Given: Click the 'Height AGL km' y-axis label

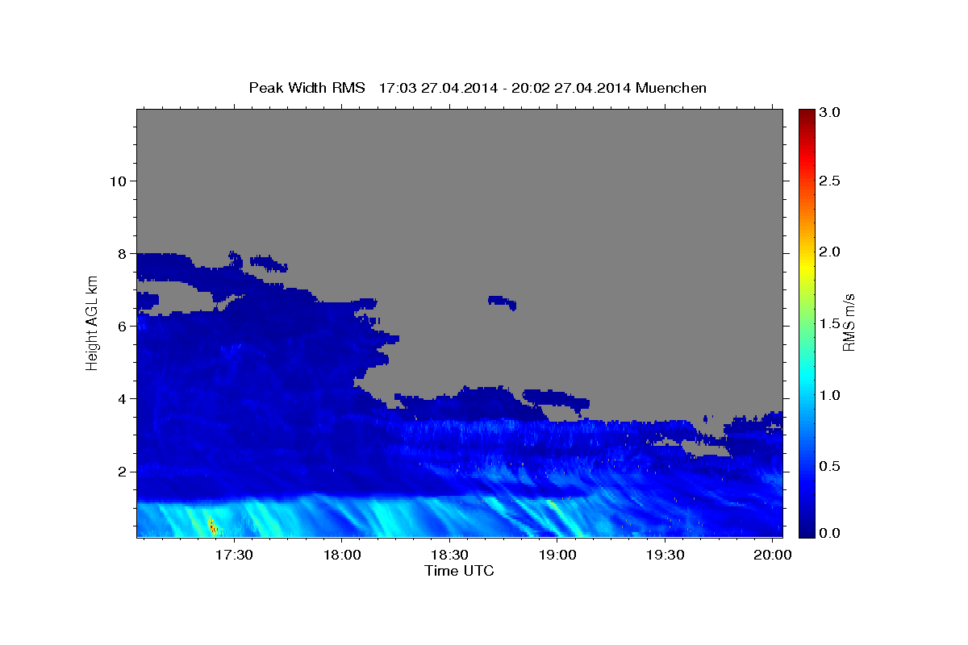Looking at the screenshot, I should coord(93,322).
